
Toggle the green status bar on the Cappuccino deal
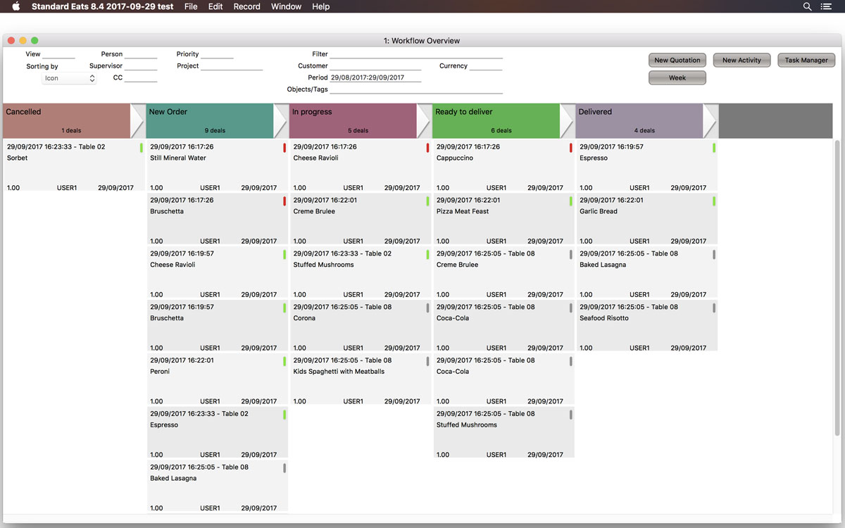tap(570, 148)
